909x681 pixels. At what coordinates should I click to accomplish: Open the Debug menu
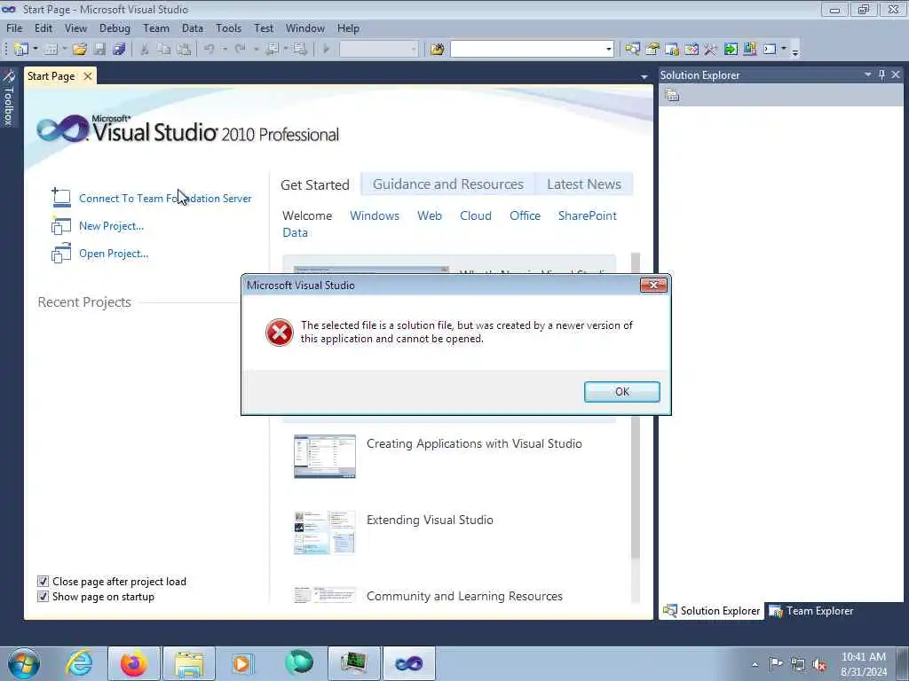click(x=115, y=27)
